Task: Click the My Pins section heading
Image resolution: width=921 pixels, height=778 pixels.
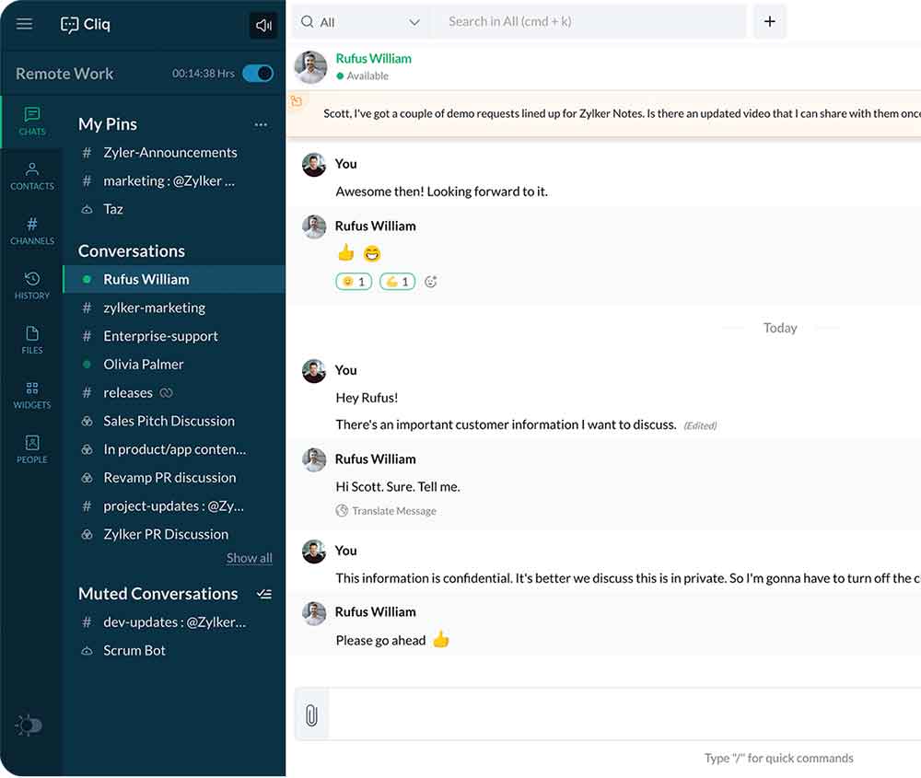Action: point(108,124)
